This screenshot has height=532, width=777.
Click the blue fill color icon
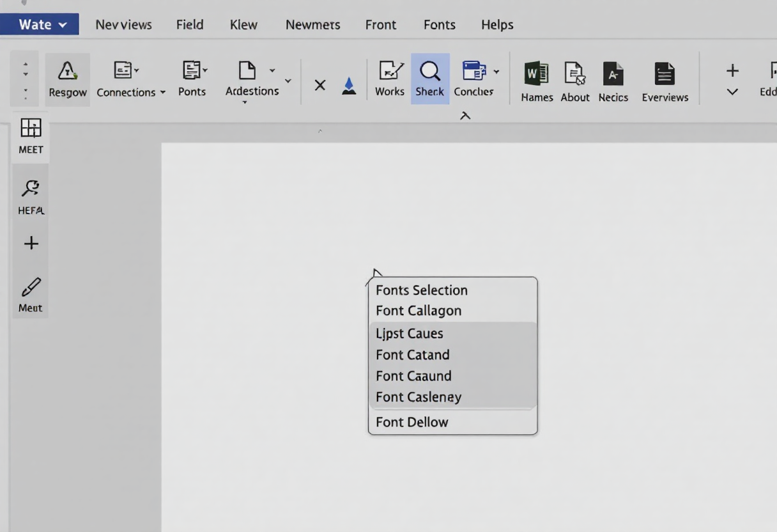349,86
